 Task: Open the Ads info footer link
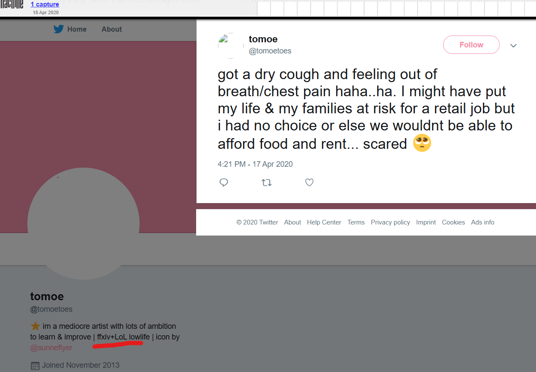[x=482, y=222]
